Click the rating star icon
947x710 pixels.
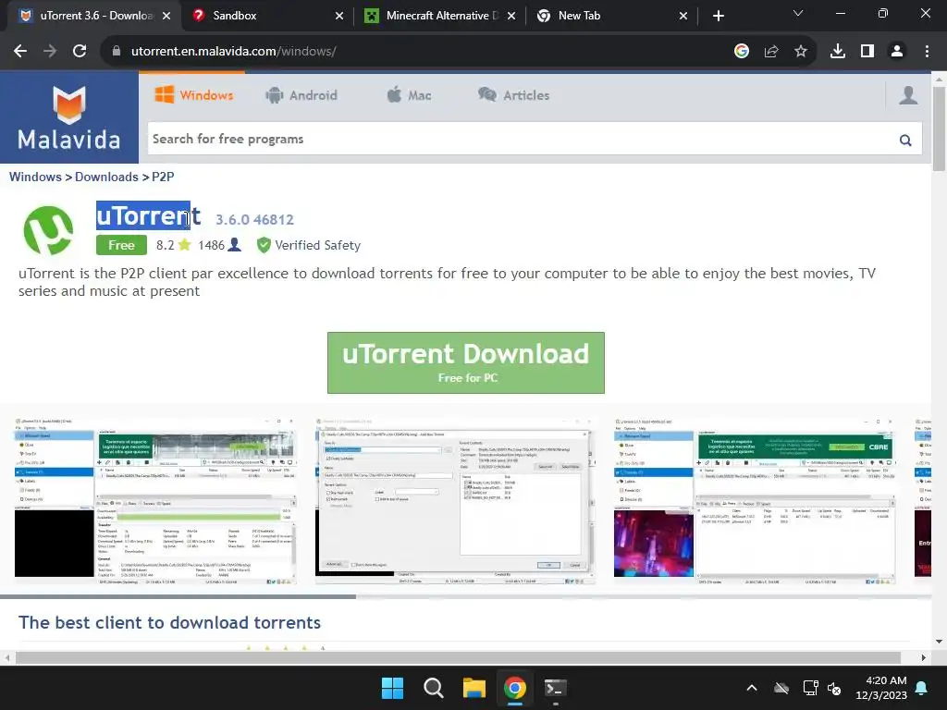tap(185, 244)
